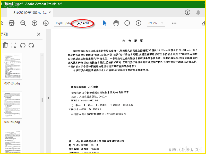Rotate pages clockwise
Image resolution: width=206 pixels, height=154 pixels.
point(31,45)
